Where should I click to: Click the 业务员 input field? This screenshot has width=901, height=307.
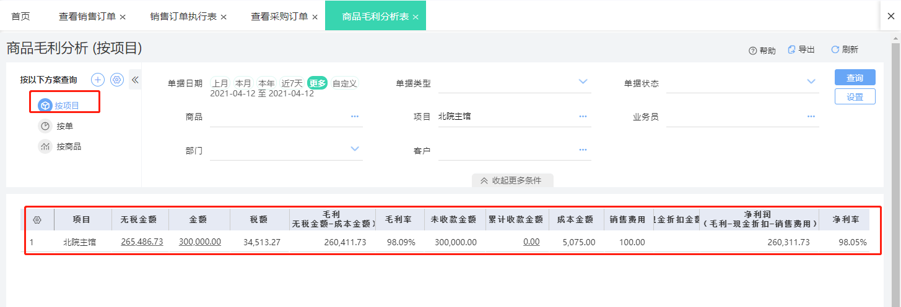tap(742, 116)
